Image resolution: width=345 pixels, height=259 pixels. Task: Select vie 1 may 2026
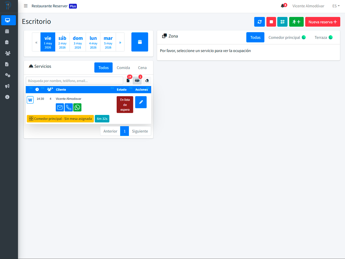pyautogui.click(x=48, y=42)
